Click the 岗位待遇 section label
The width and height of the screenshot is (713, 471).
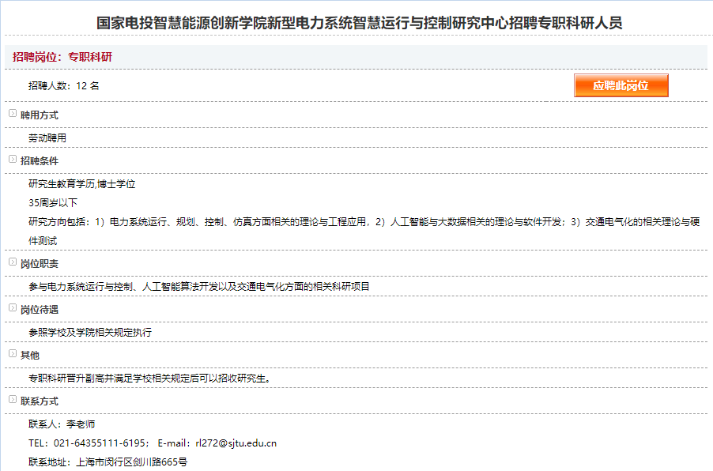click(x=40, y=310)
